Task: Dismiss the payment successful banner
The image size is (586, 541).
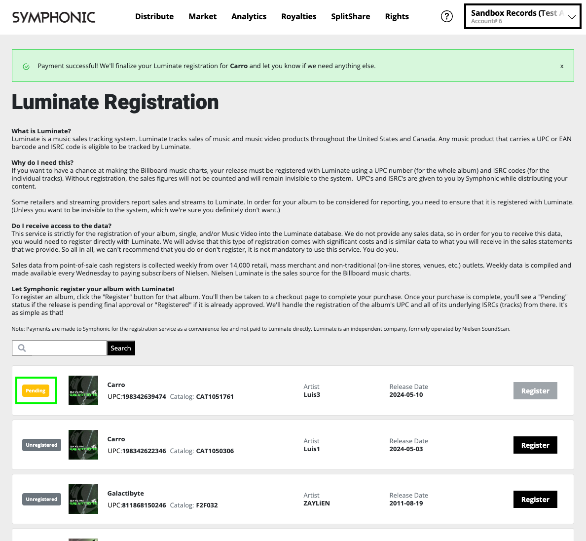Action: point(562,66)
